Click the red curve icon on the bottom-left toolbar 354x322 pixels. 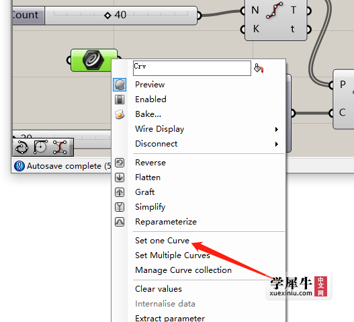60,147
